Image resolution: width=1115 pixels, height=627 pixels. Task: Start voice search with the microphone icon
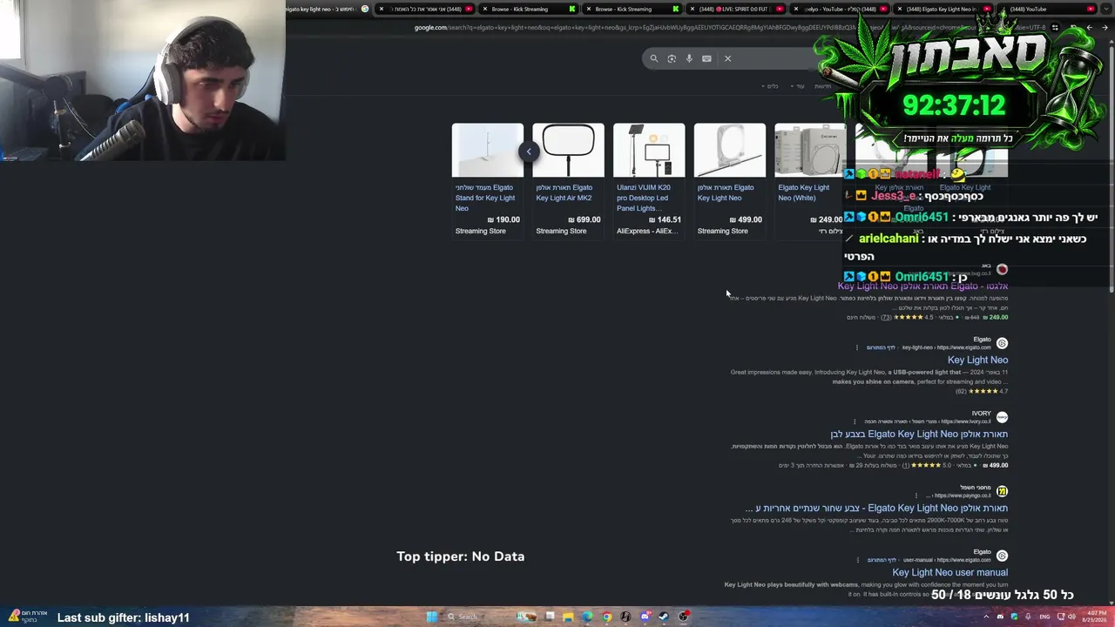tap(689, 58)
